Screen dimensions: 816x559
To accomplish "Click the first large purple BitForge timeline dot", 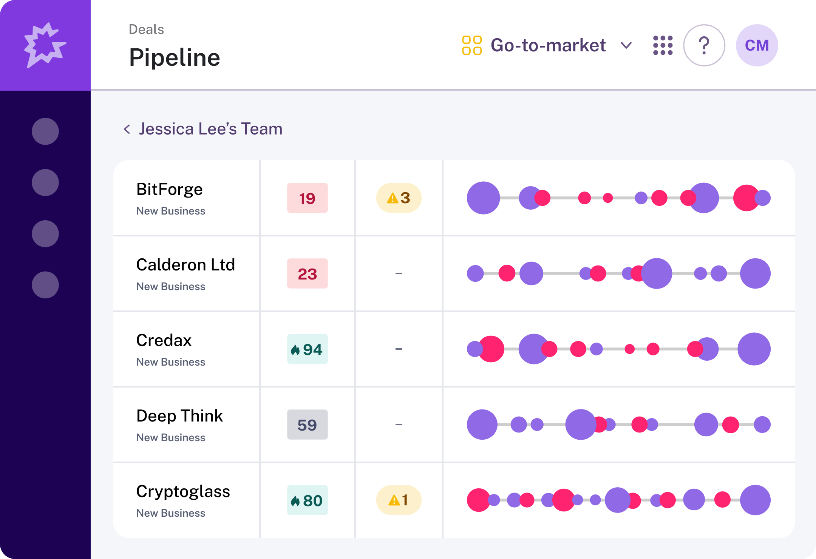I will (x=483, y=198).
